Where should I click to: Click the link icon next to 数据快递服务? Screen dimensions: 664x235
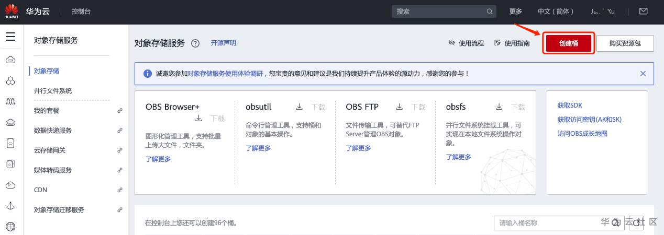120,131
